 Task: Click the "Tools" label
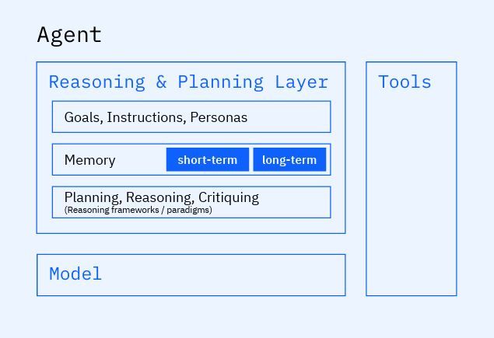[x=405, y=82]
